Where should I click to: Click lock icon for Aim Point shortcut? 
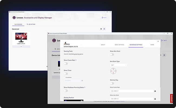[155, 99]
